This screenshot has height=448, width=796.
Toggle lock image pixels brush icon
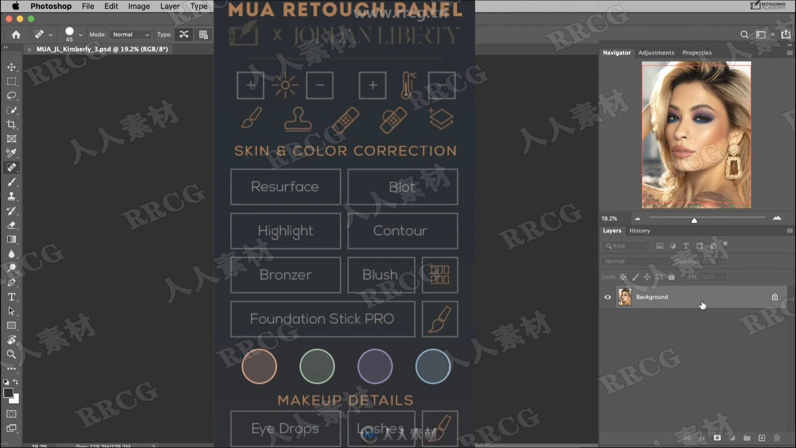click(x=635, y=277)
